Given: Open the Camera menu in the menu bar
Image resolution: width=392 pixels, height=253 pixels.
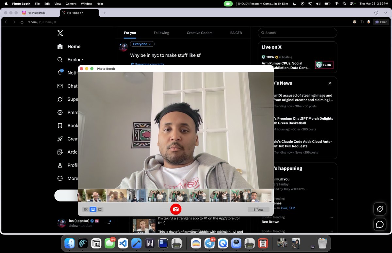Looking at the screenshot, I should (71, 4).
